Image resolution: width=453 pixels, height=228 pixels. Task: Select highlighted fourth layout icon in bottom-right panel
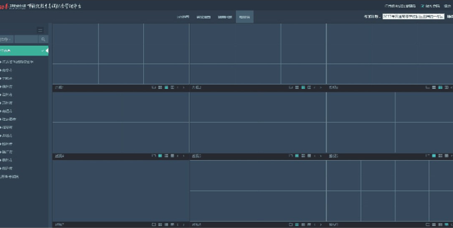pos(447,224)
